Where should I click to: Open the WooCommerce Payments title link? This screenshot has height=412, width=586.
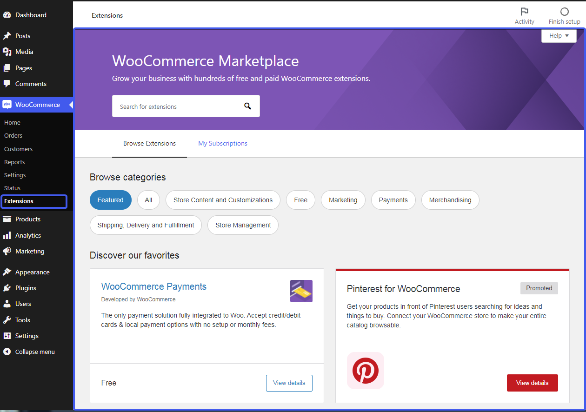[153, 286]
